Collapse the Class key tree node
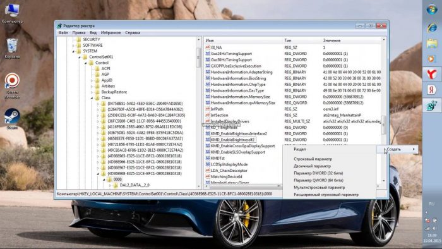The width and height of the screenshot is (442, 249). click(92, 98)
